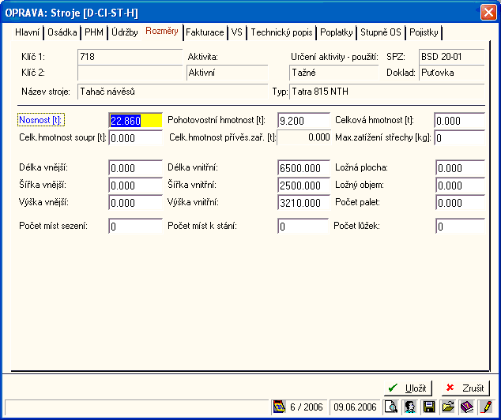This screenshot has width=501, height=420.
Task: Close the OPRAVA: Stroje window
Action: coord(488,13)
